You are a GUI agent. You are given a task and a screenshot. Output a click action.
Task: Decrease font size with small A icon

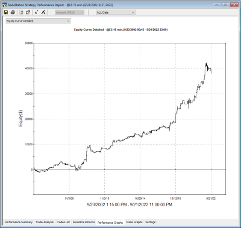[x=36, y=12]
